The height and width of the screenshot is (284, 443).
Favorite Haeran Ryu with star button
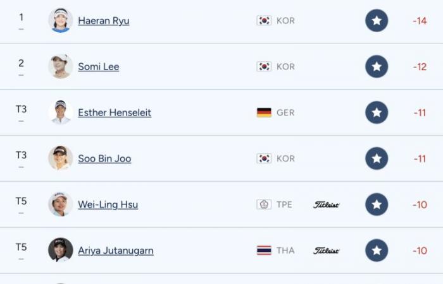point(377,21)
